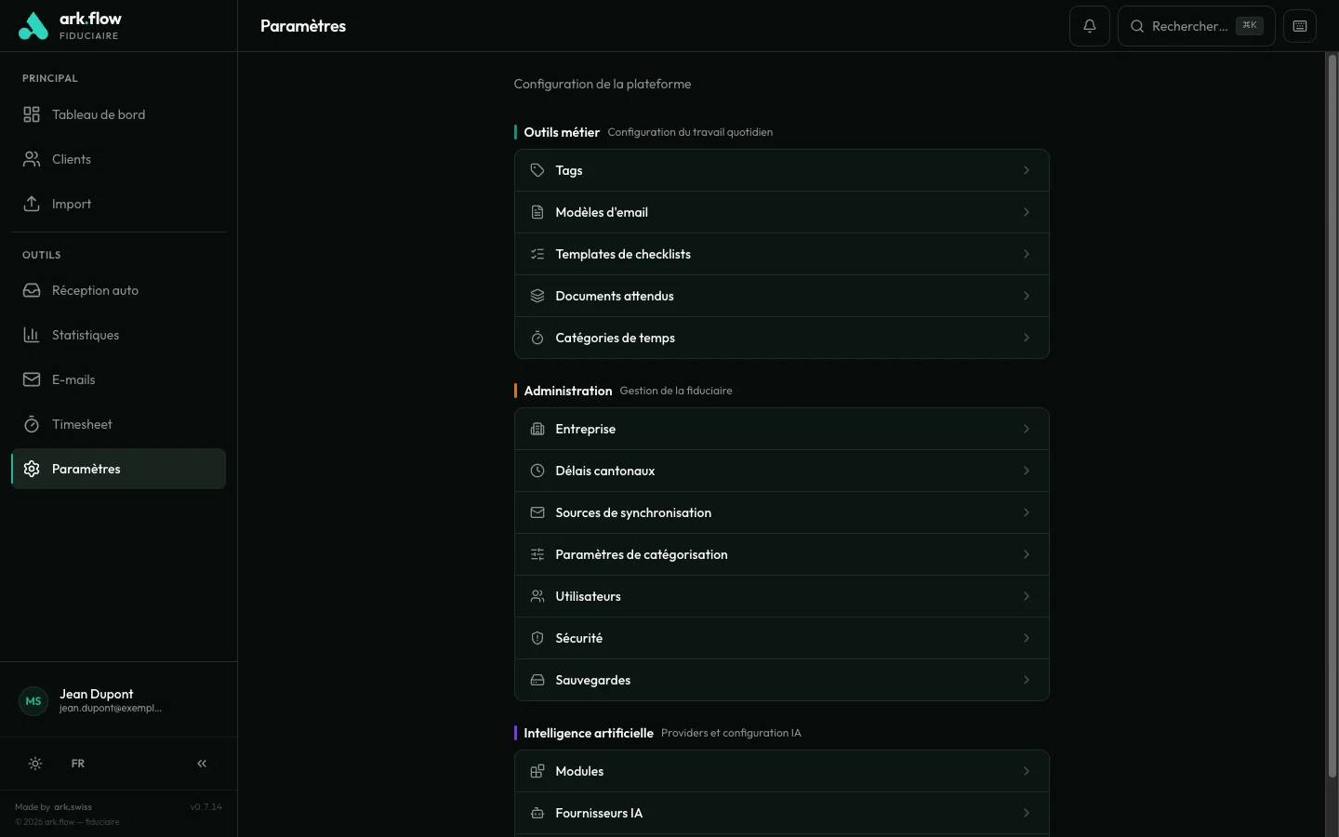Image resolution: width=1339 pixels, height=837 pixels.
Task: Open Réception auto sidebar entry
Action: [x=118, y=290]
